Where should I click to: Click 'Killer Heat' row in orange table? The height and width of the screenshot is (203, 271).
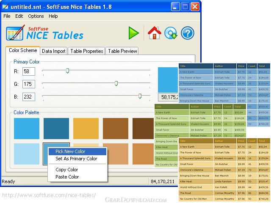pos(224,181)
